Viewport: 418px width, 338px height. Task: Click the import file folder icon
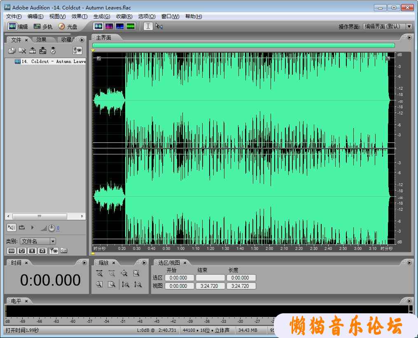pyautogui.click(x=12, y=50)
